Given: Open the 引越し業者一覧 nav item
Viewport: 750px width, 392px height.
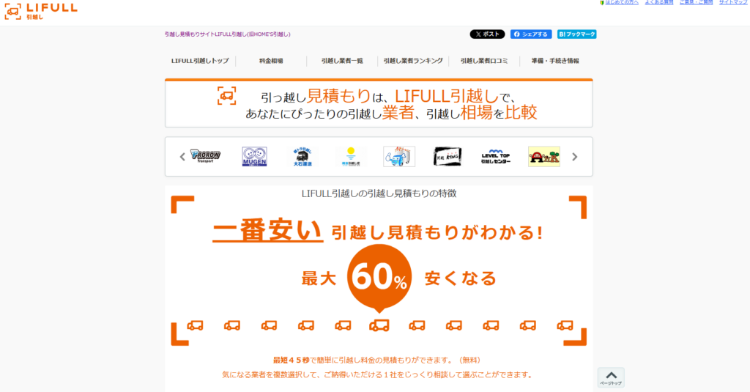Looking at the screenshot, I should tap(342, 61).
